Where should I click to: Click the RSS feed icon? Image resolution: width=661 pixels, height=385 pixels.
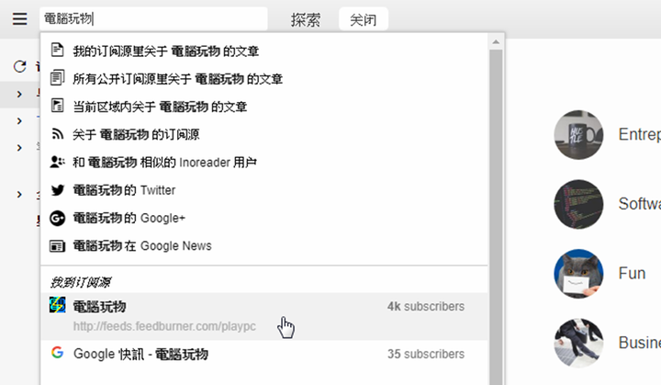[x=57, y=134]
